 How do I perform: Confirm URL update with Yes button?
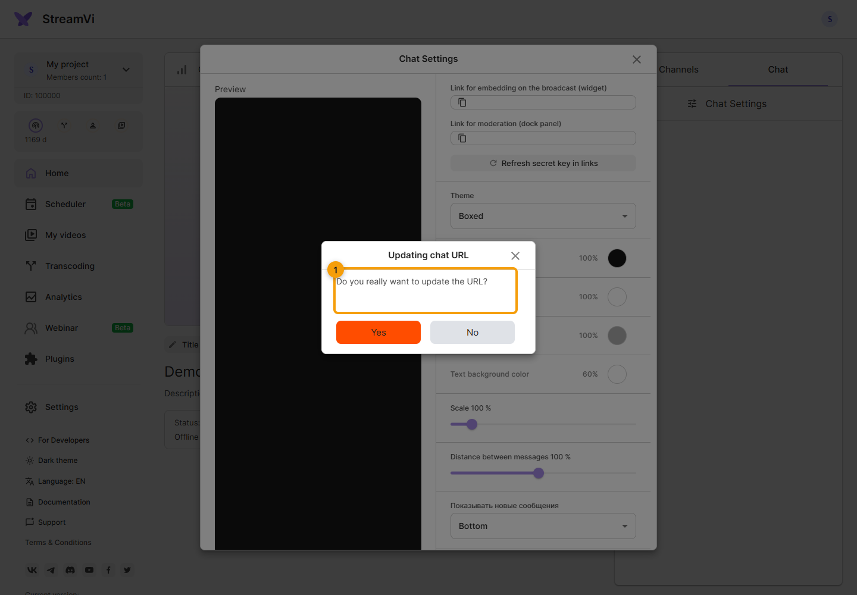click(x=379, y=332)
